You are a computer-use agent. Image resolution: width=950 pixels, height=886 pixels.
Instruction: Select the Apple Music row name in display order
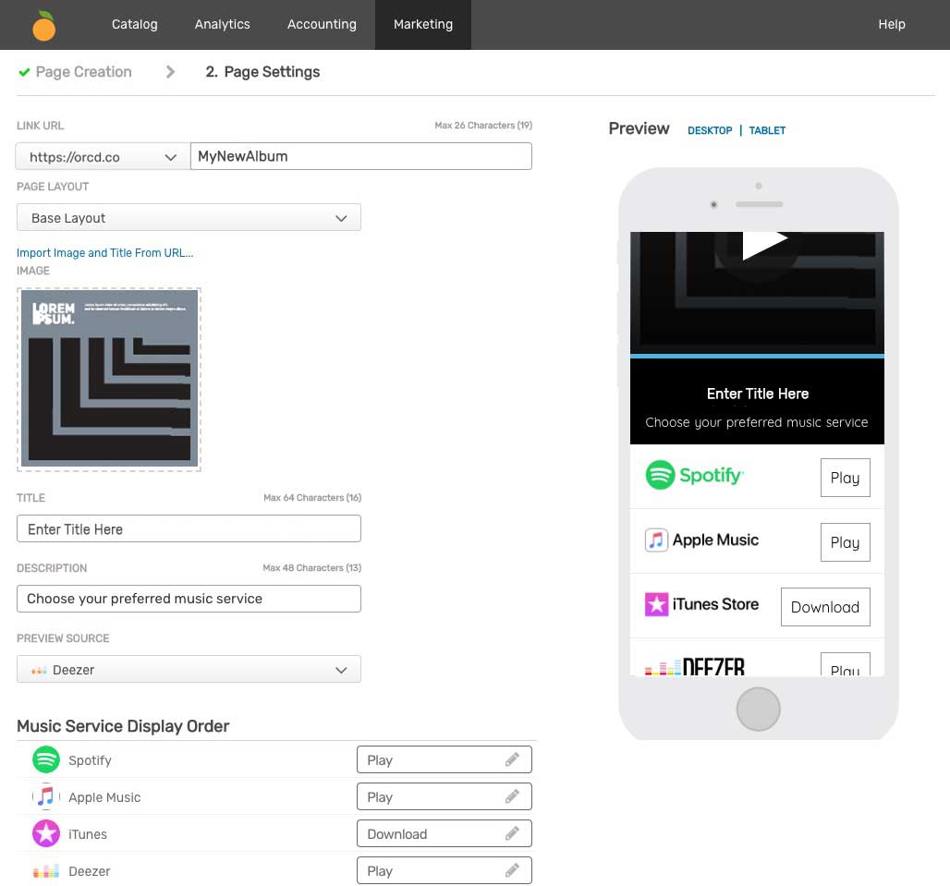104,797
